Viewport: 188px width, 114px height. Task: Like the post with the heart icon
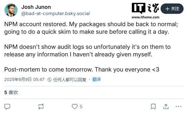75,106
